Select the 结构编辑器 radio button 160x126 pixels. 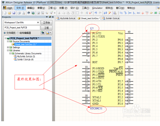pyautogui.click(x=18, y=33)
